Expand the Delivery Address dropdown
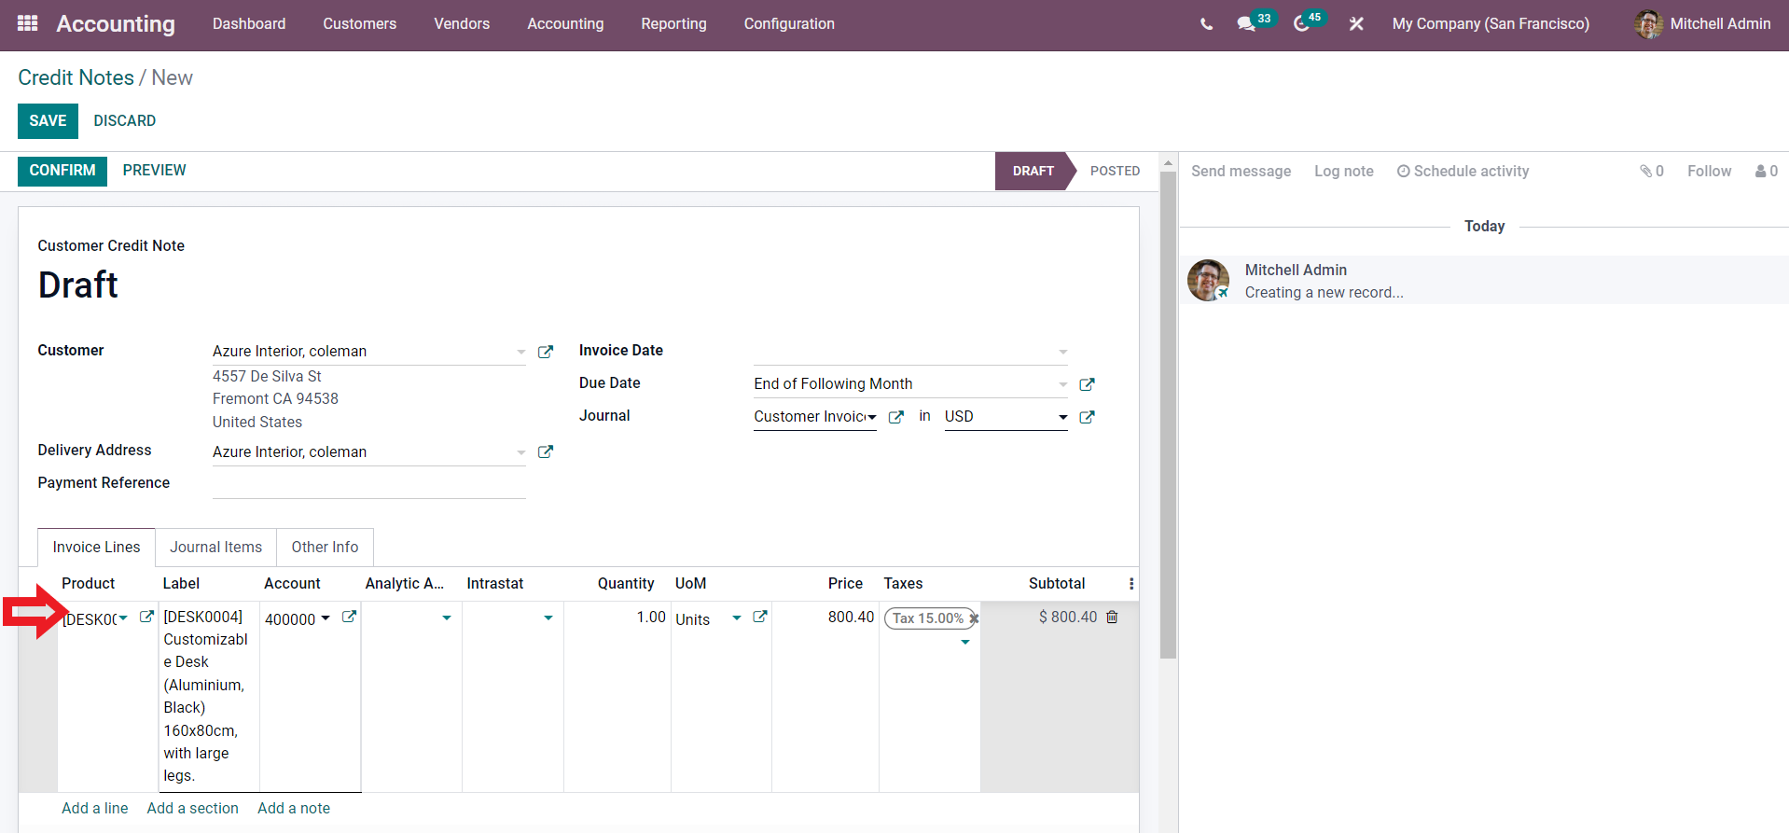 521,452
